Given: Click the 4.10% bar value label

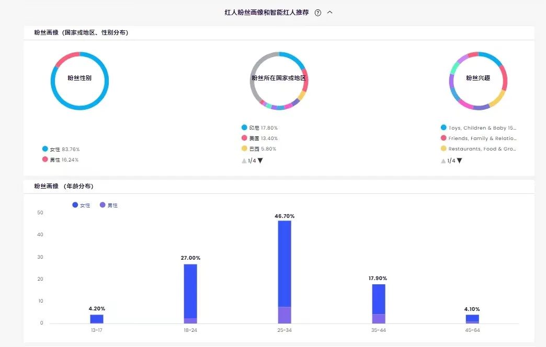Looking at the screenshot, I should pos(472,309).
